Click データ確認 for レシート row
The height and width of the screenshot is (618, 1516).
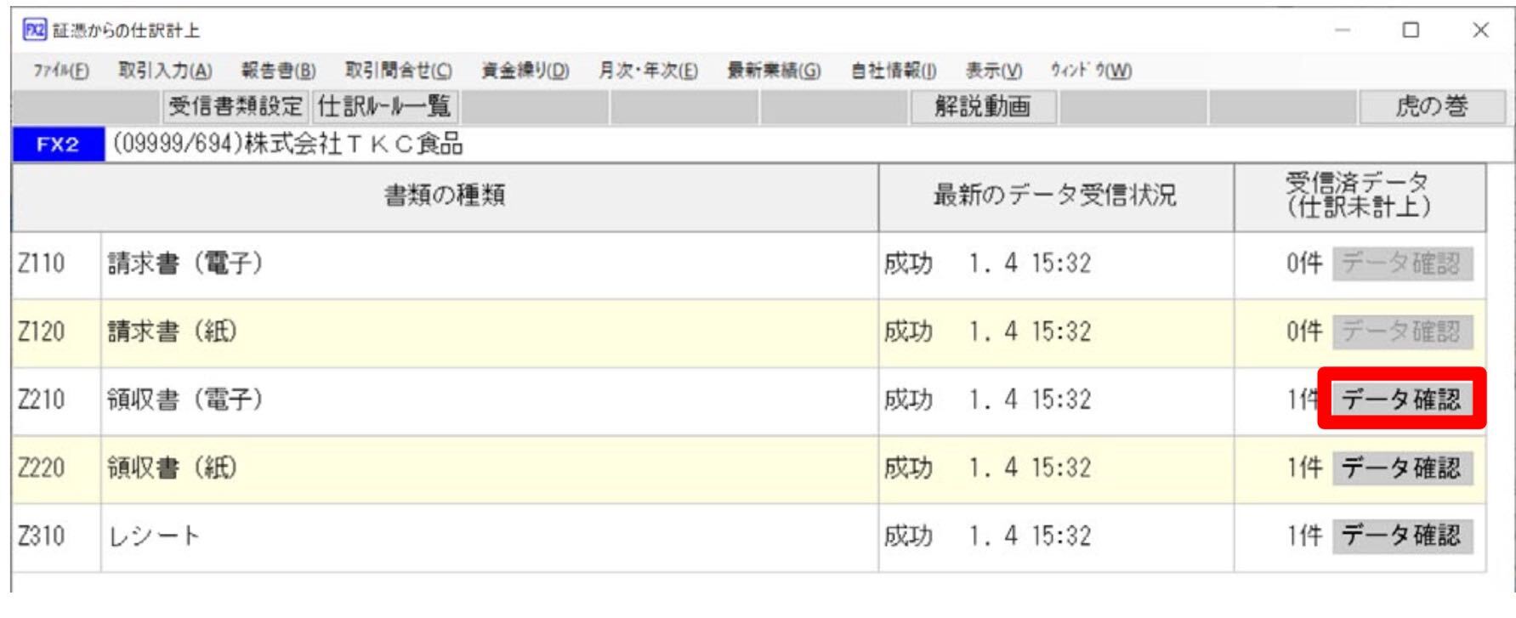pos(1402,536)
